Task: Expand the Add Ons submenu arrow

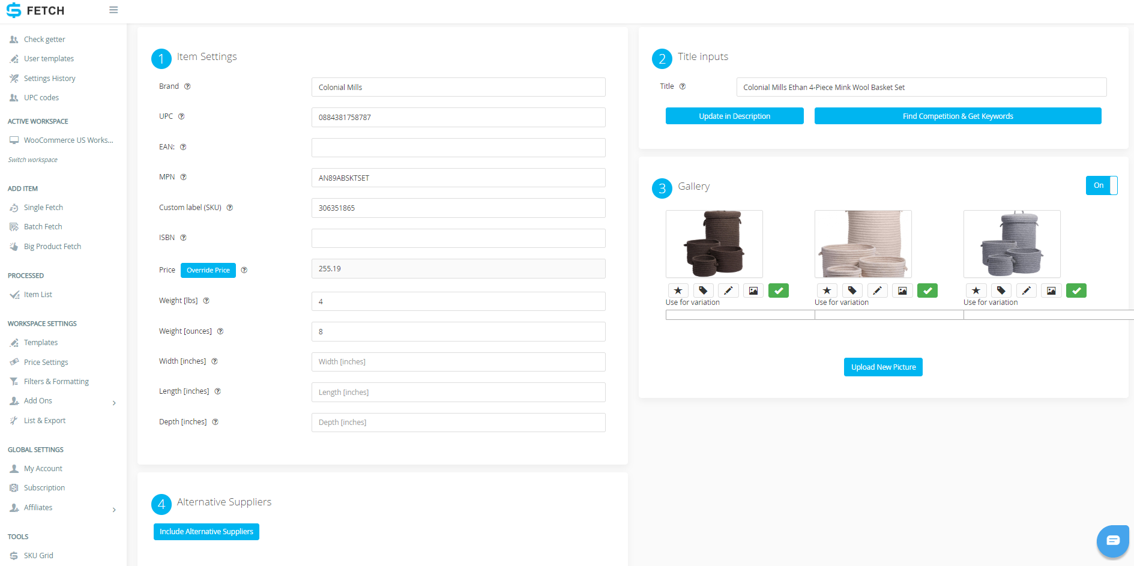Action: (114, 403)
